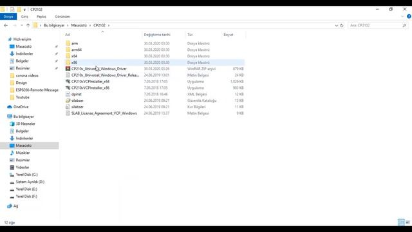Screen dimensions: 412x232
Task: Open pinned Masaüstü under Hızlı erişim
Action: point(24,46)
